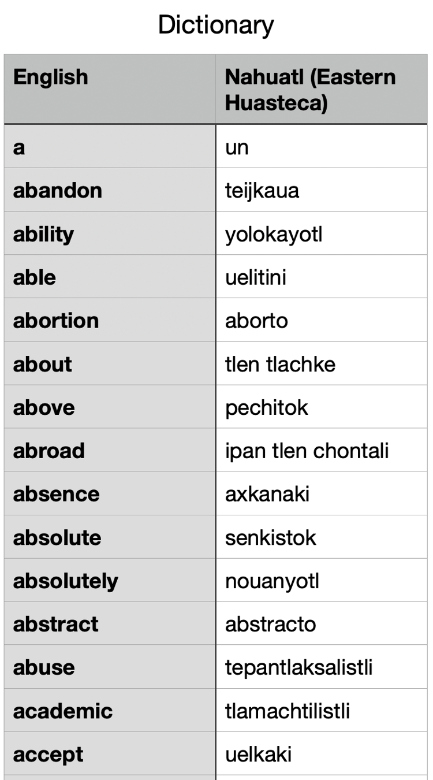Screen dimensions: 433x780
Task: Click the Dictionary title text
Action: (x=216, y=25)
